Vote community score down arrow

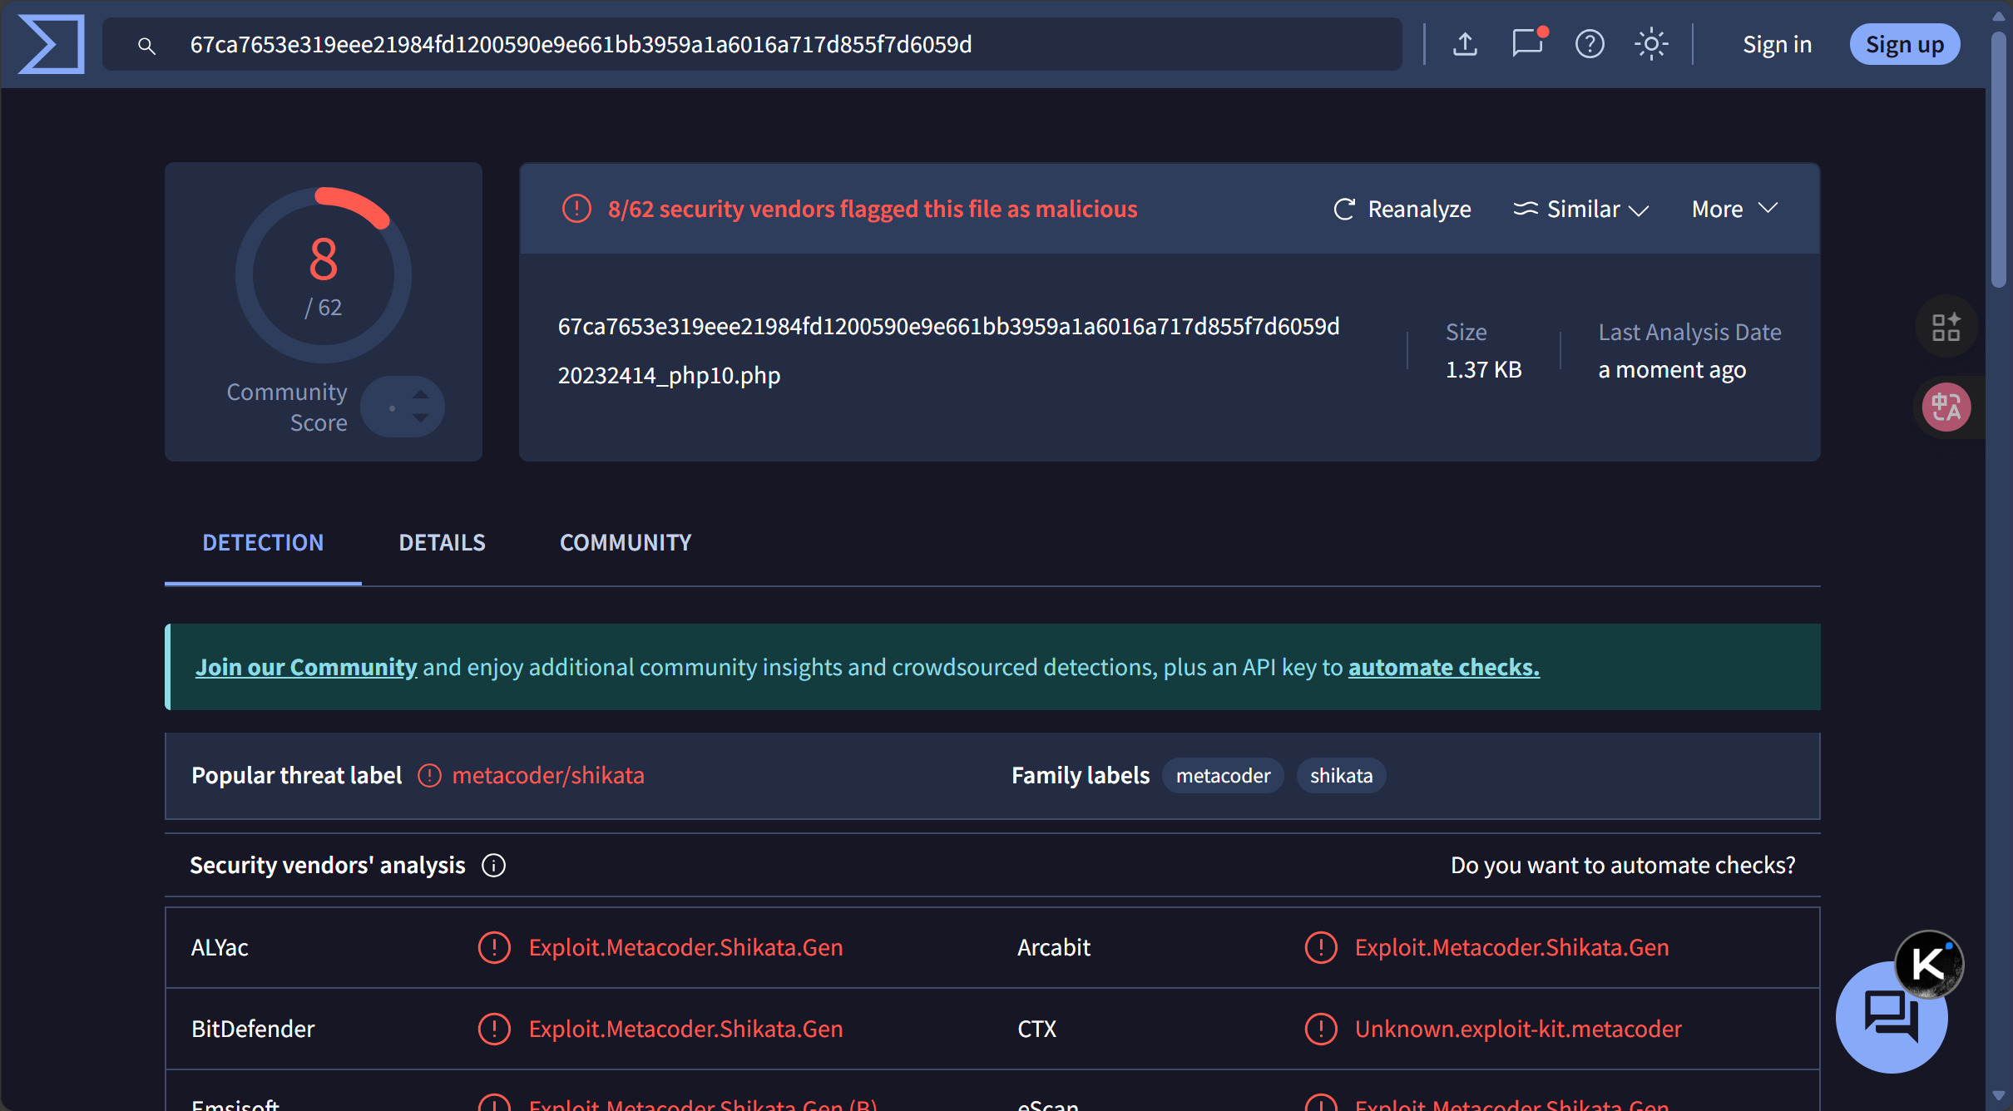point(421,418)
